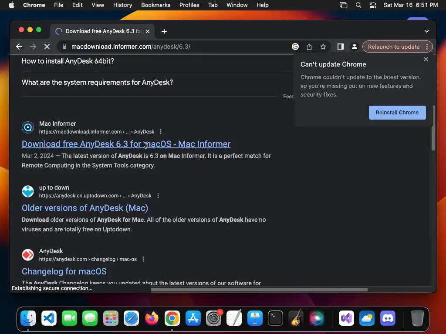The width and height of the screenshot is (446, 334).
Task: Launch GarageBand from the dock
Action: pos(296,318)
